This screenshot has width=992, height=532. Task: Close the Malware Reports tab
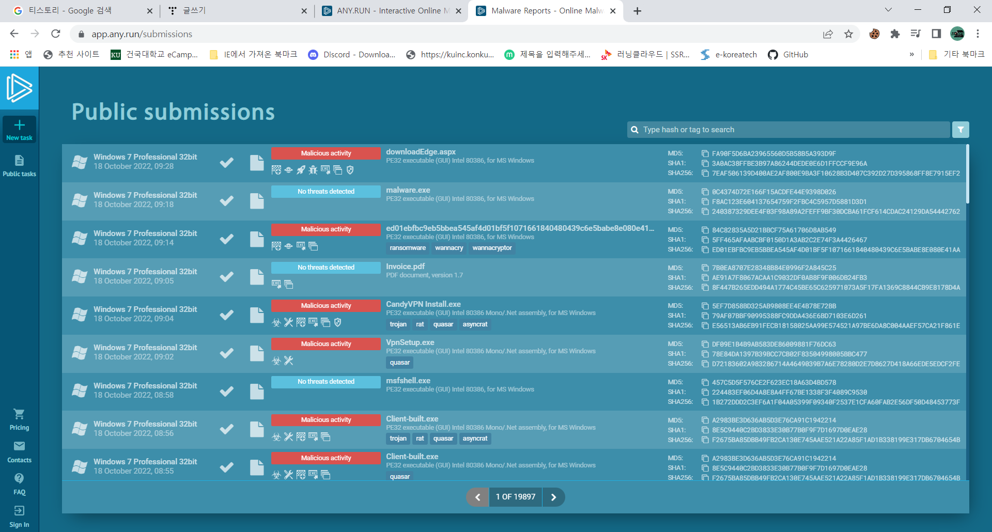pos(613,11)
